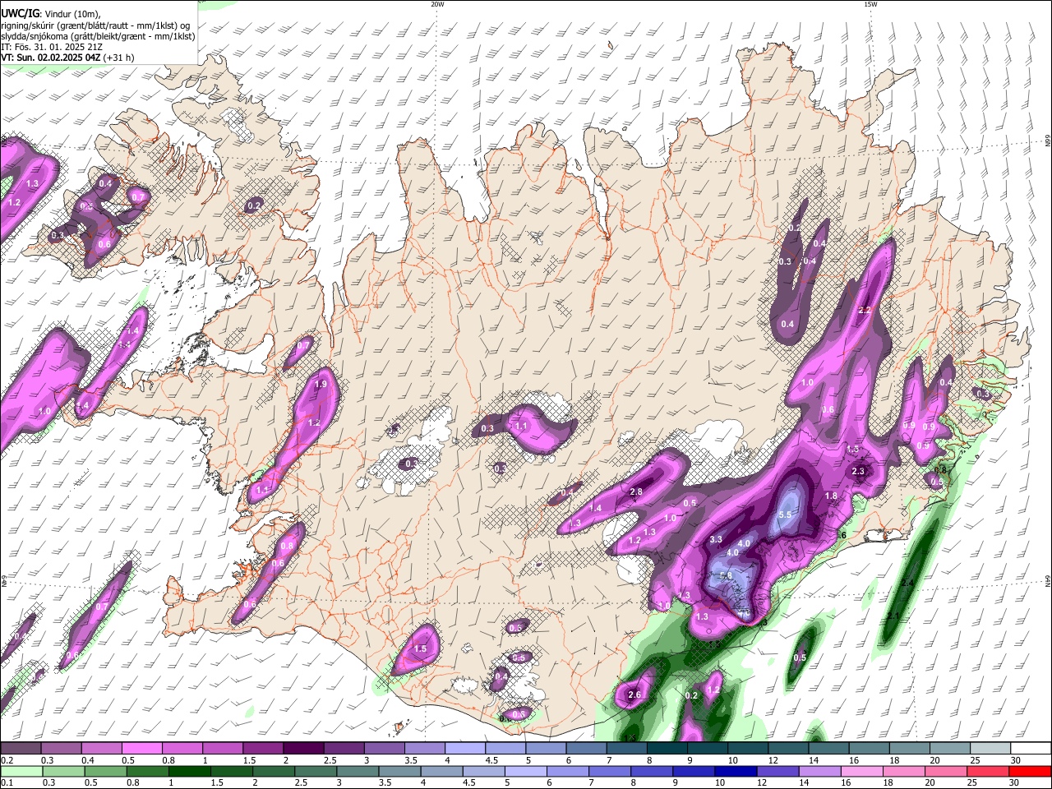Click the 2.4 rain value offshore
The width and height of the screenshot is (1052, 789).
[907, 583]
